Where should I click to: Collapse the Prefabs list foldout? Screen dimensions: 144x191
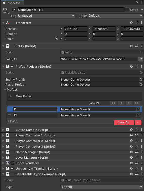5,90
